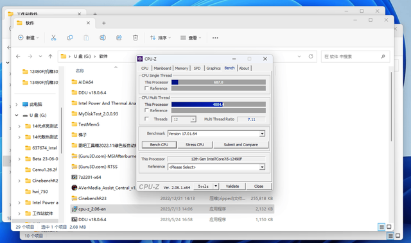Select the TestMem5 folder
The image size is (411, 243).
85,124
